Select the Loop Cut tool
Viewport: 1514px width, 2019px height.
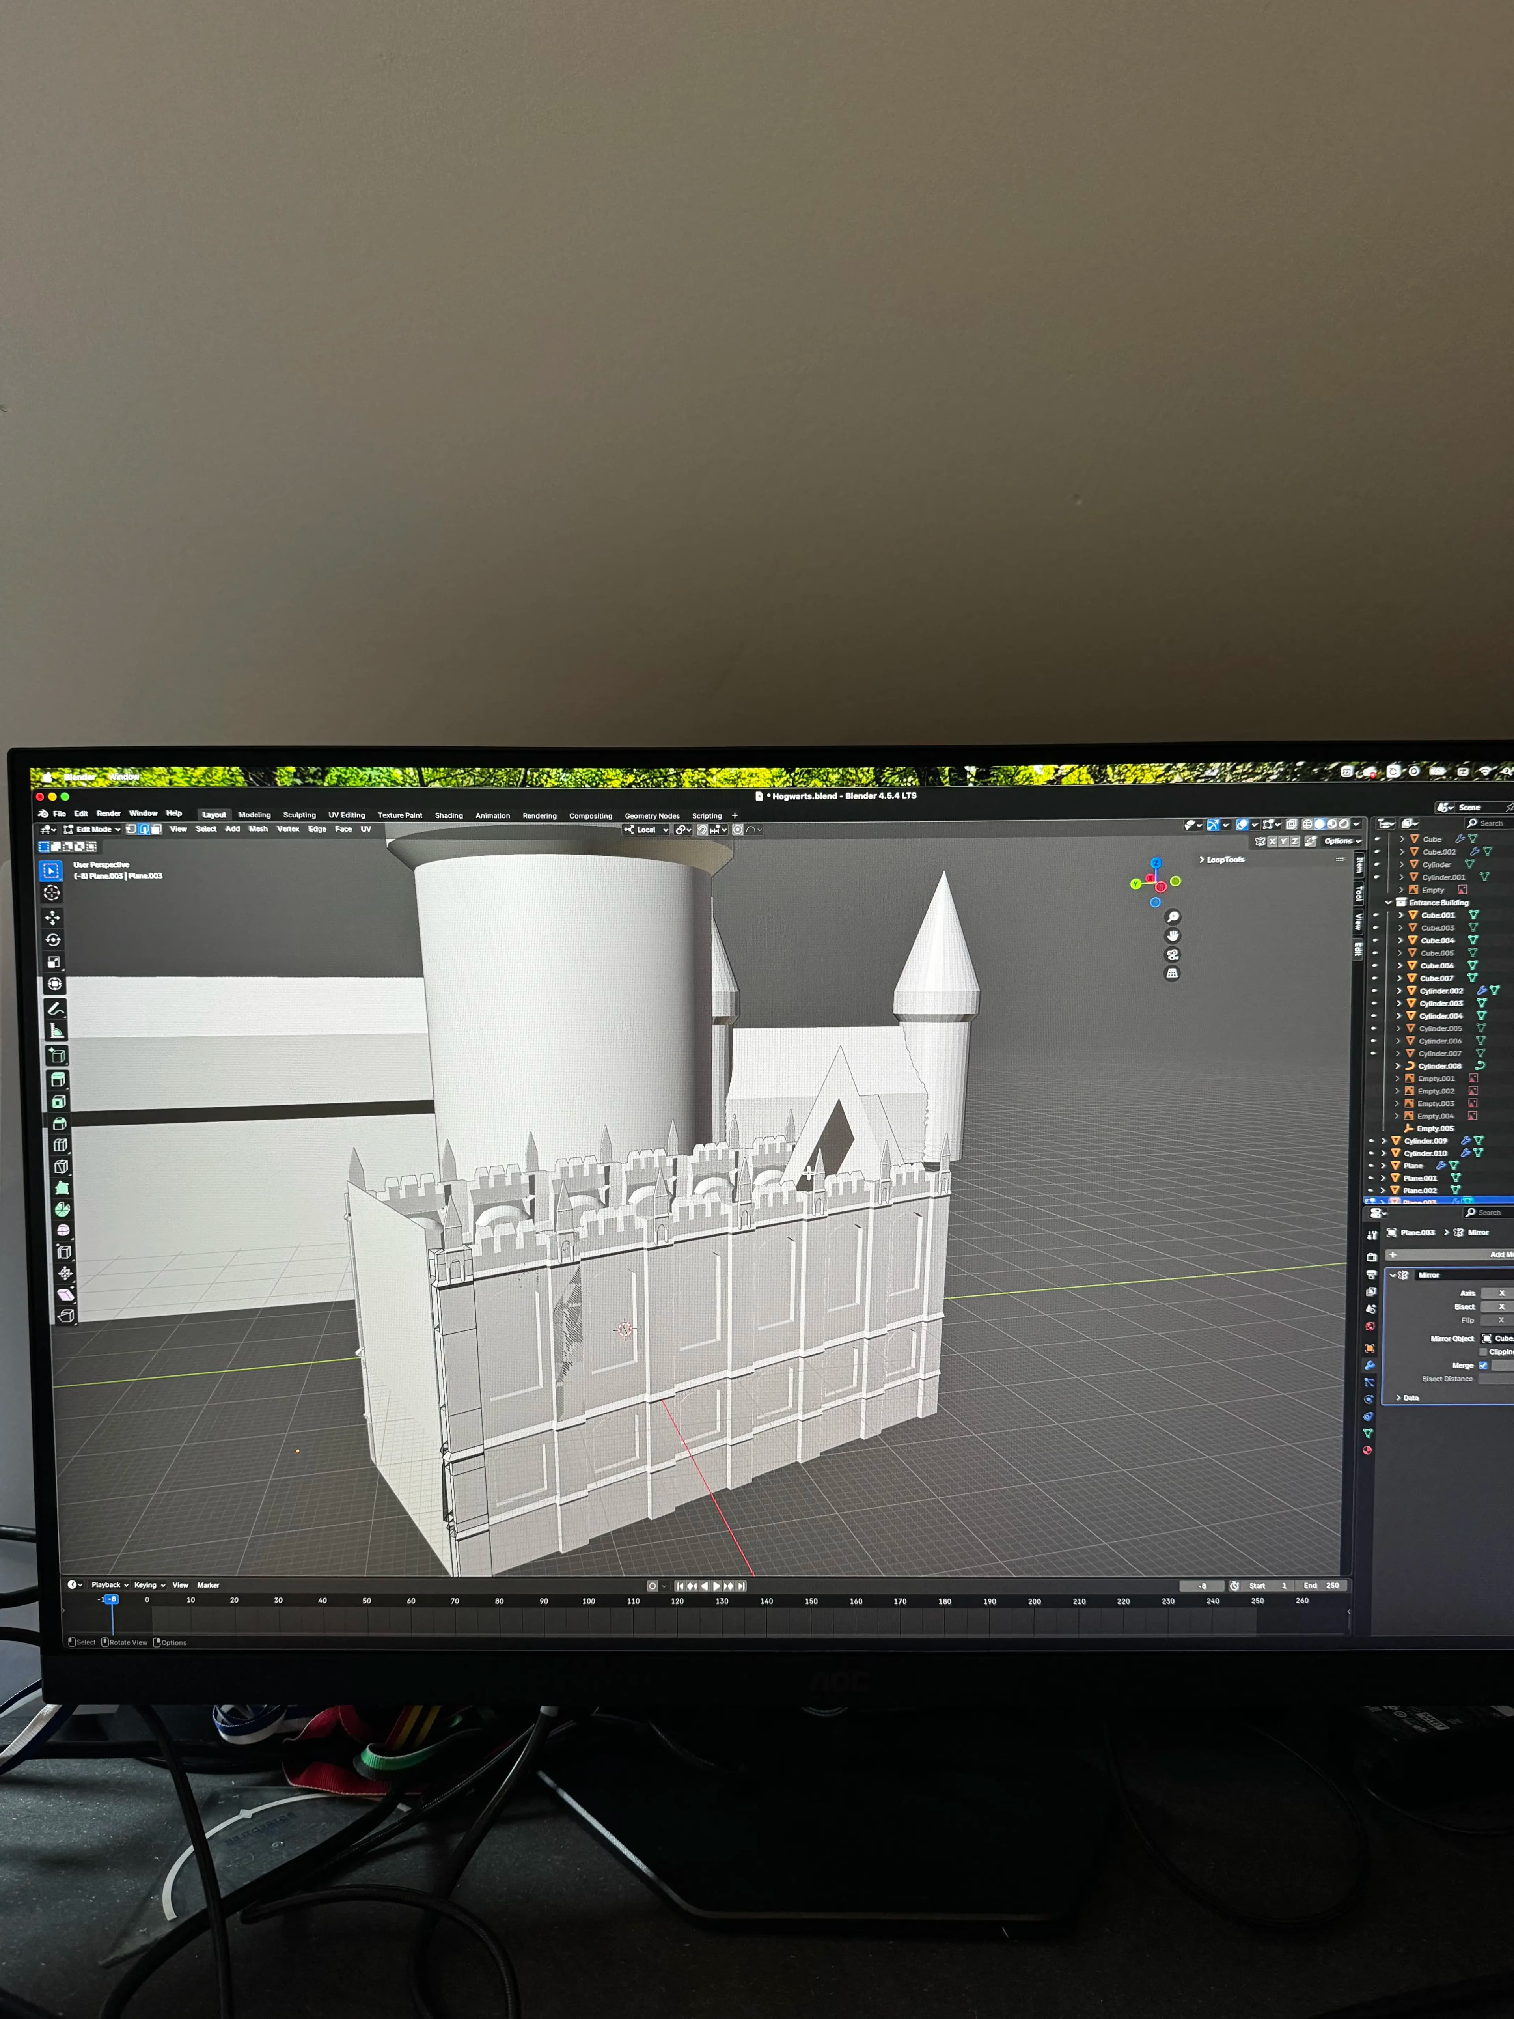click(x=60, y=1146)
